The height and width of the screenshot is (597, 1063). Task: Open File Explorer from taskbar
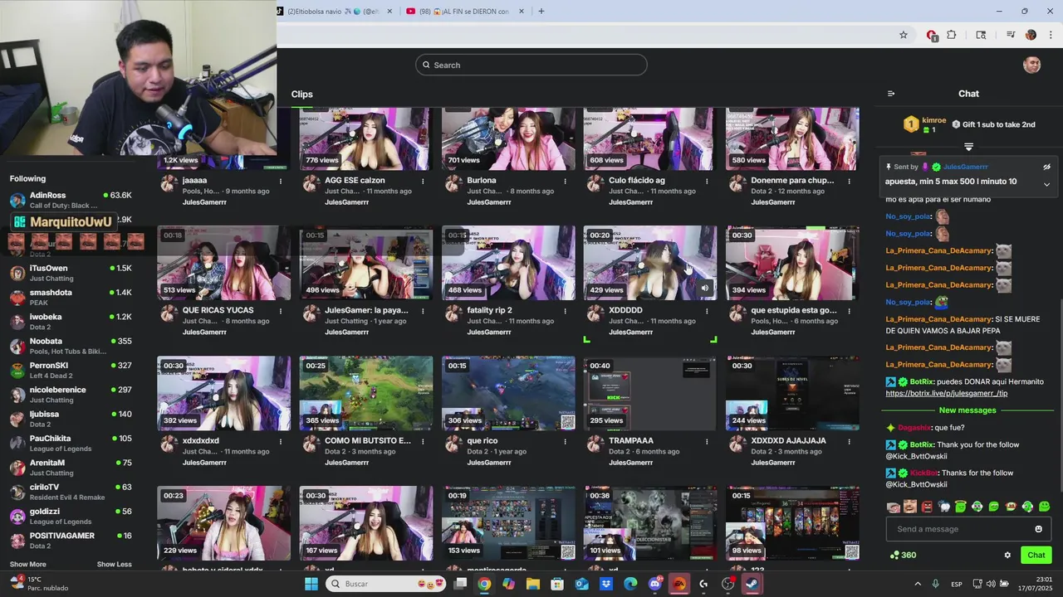click(533, 584)
